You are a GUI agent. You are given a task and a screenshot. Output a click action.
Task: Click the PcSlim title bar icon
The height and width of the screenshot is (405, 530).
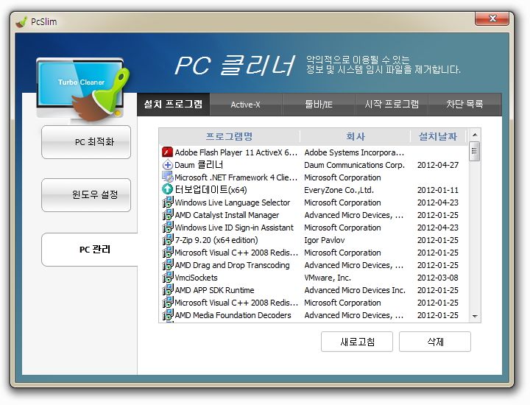[21, 21]
